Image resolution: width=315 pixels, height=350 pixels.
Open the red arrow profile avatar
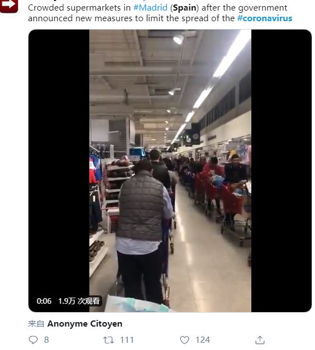coord(8,6)
